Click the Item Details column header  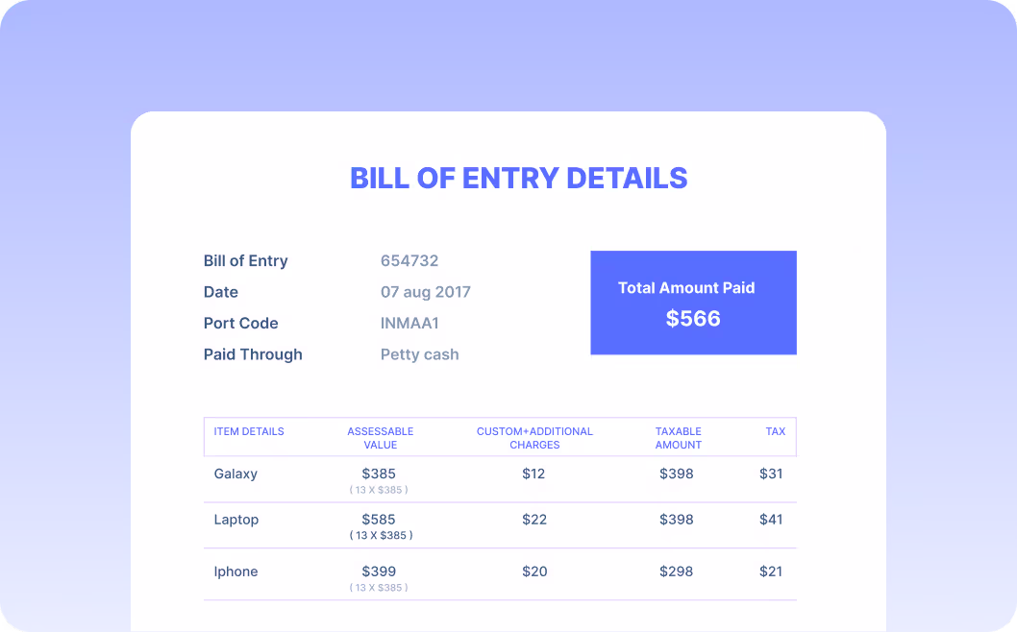click(249, 431)
